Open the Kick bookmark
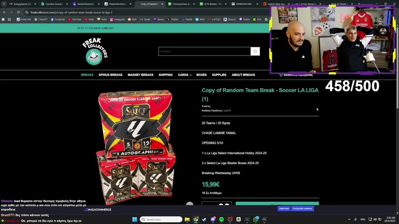Image resolution: width=399 pixels, height=224 pixels. tap(257, 19)
